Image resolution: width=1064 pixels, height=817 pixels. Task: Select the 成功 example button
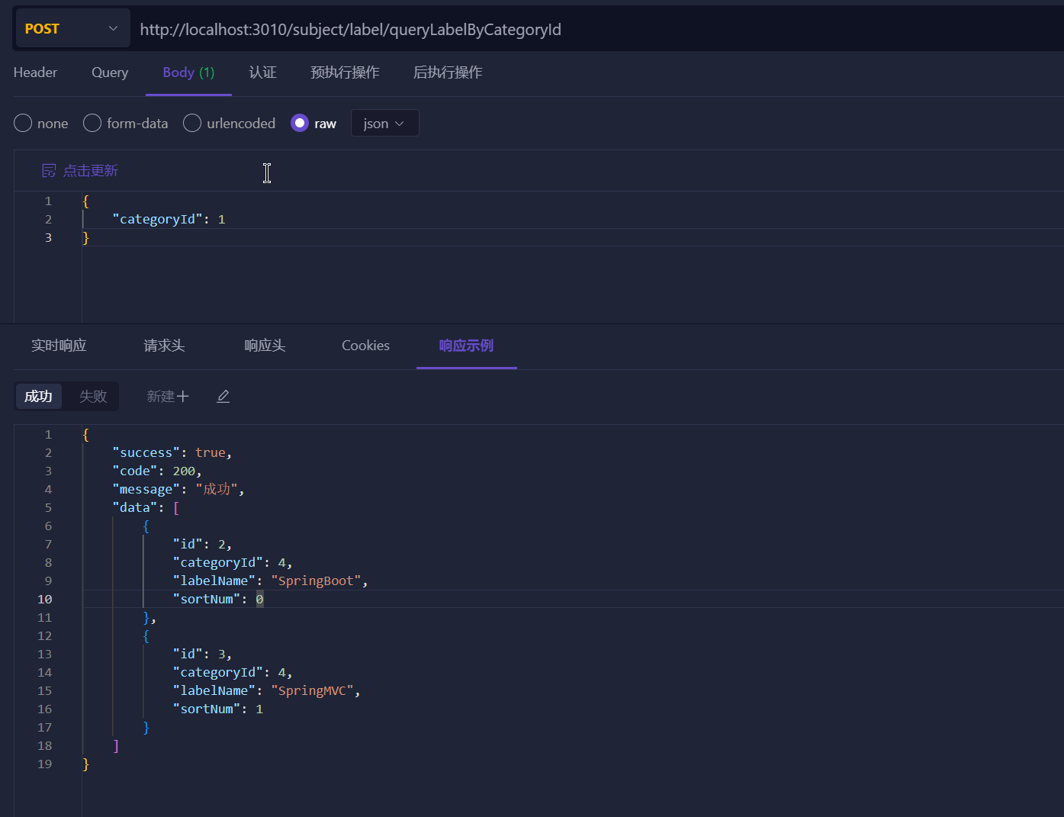click(x=38, y=396)
